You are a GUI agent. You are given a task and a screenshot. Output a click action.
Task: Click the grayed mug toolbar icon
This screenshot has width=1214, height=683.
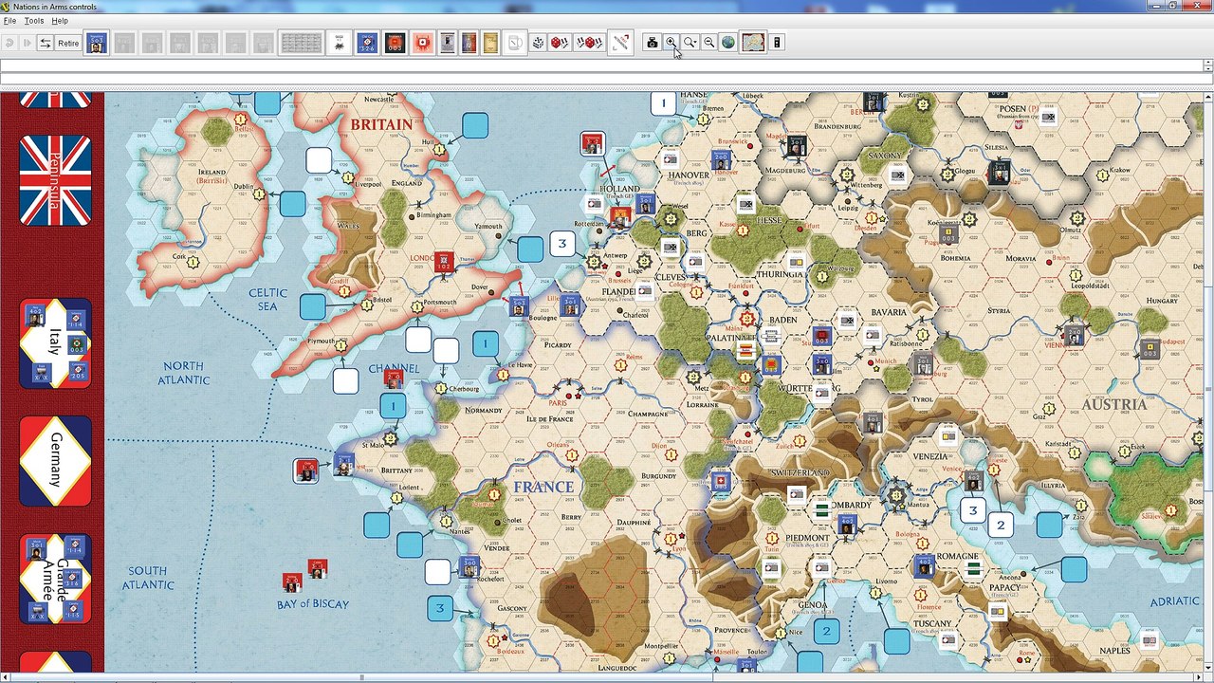514,43
